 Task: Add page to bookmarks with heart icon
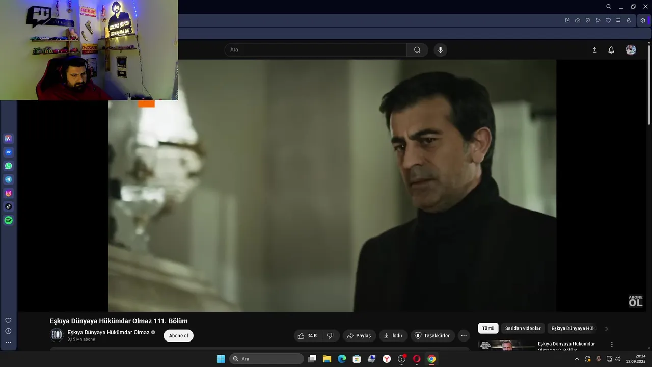coord(608,20)
